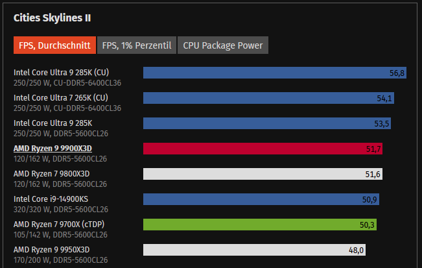422x268 pixels.
Task: Click Intel Core Ultra 9 285K (CU) label
Action: pos(62,73)
